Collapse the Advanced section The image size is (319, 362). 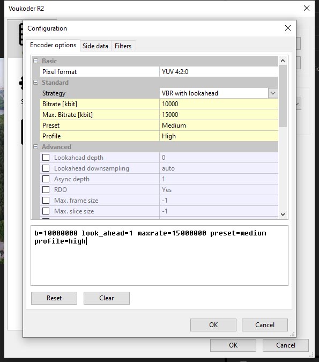(35, 147)
